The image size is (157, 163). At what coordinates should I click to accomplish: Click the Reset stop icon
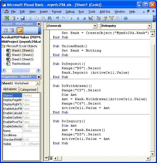[84, 18]
